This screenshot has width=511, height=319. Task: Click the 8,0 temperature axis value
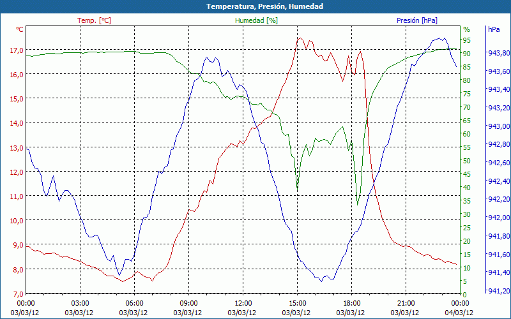[17, 270]
